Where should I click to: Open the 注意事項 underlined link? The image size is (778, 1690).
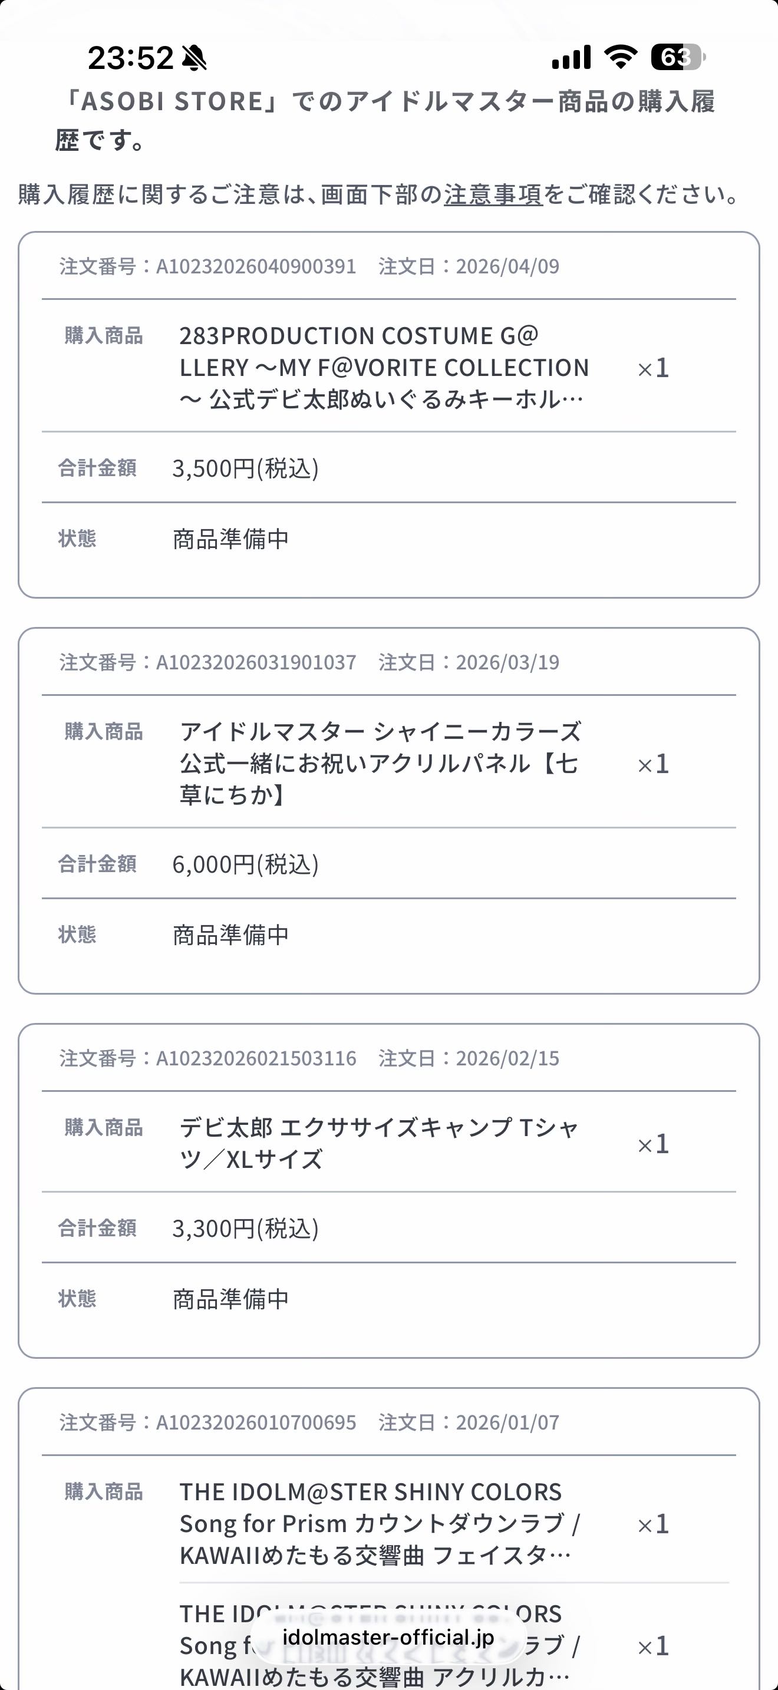point(493,195)
